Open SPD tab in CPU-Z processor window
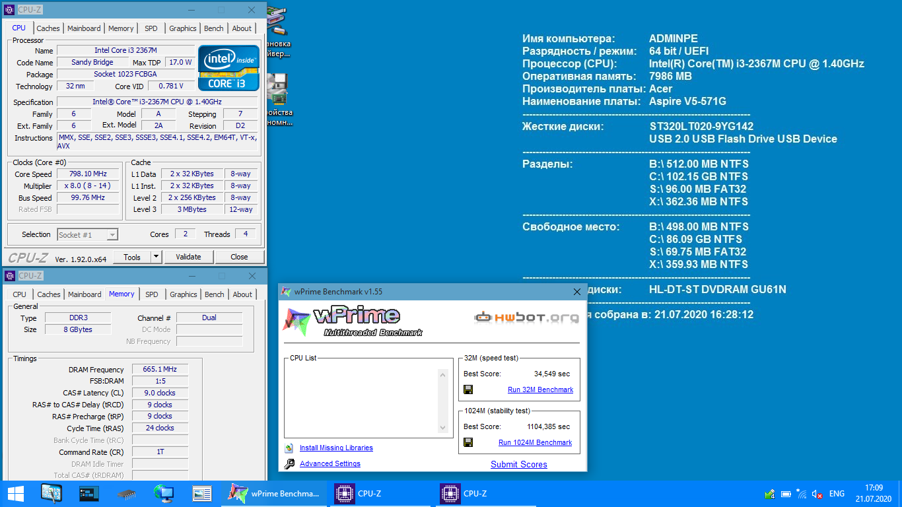The height and width of the screenshot is (507, 902). 151,28
